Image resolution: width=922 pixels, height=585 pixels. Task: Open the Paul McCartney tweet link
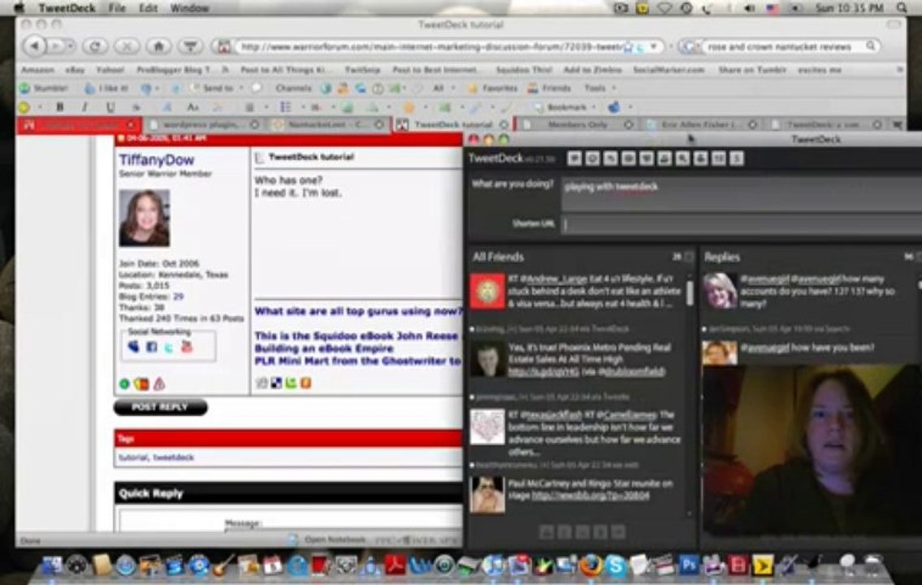591,496
